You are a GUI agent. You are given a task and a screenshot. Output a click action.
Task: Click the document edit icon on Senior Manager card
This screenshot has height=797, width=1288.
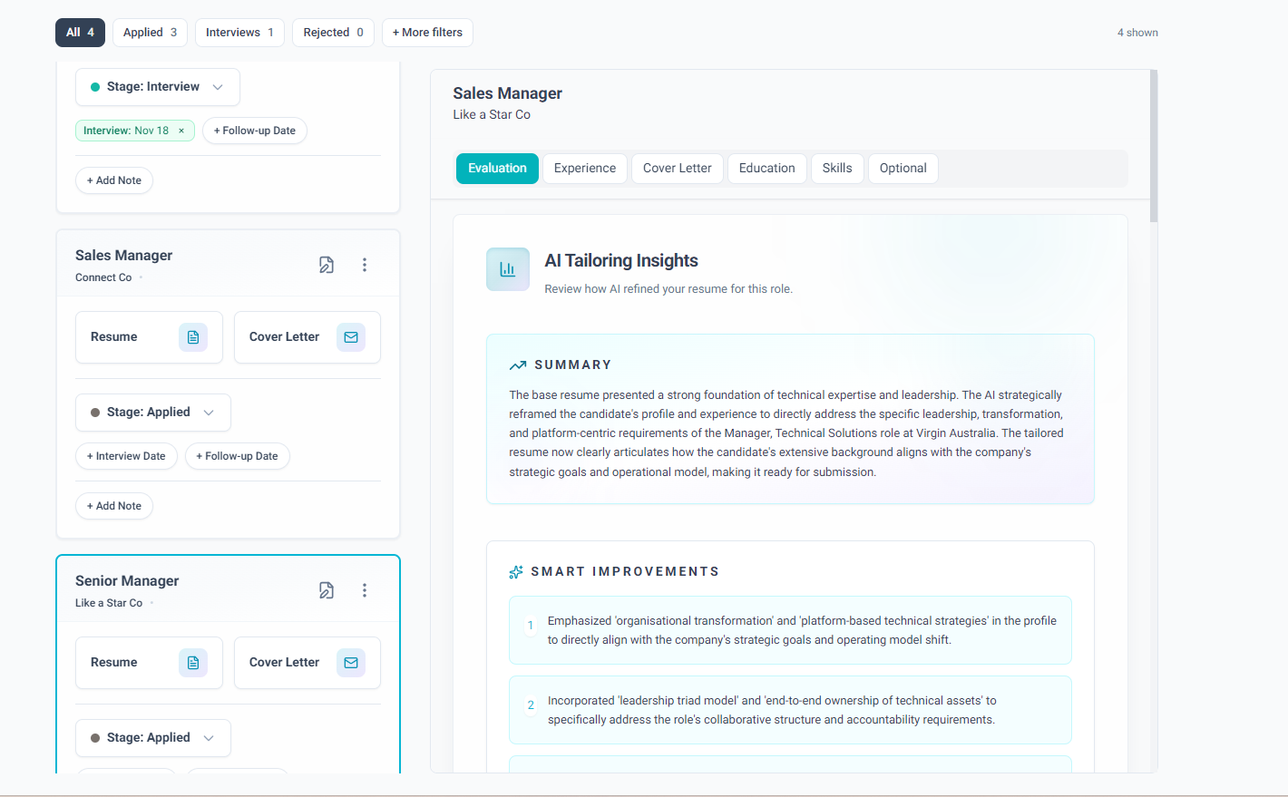click(x=326, y=589)
